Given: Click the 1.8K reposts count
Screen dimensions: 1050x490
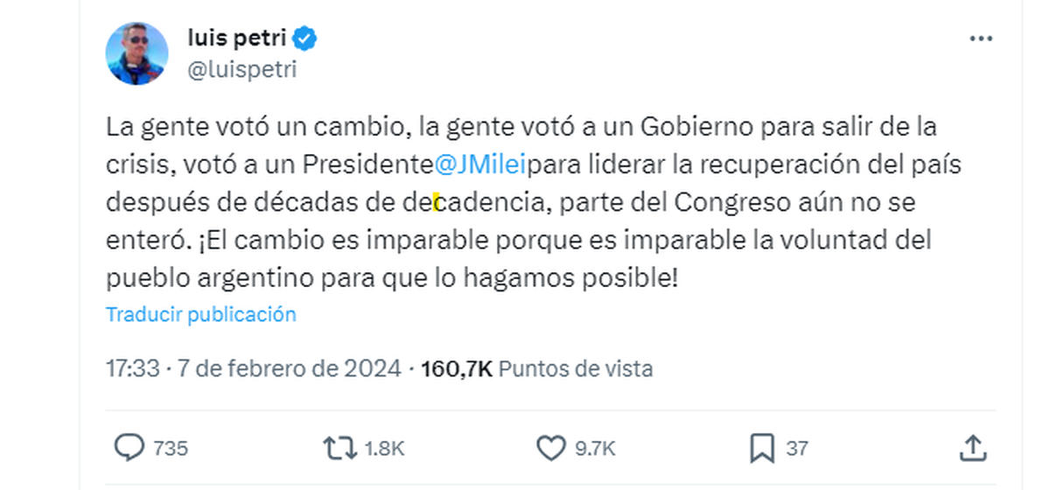Looking at the screenshot, I should pos(384,449).
